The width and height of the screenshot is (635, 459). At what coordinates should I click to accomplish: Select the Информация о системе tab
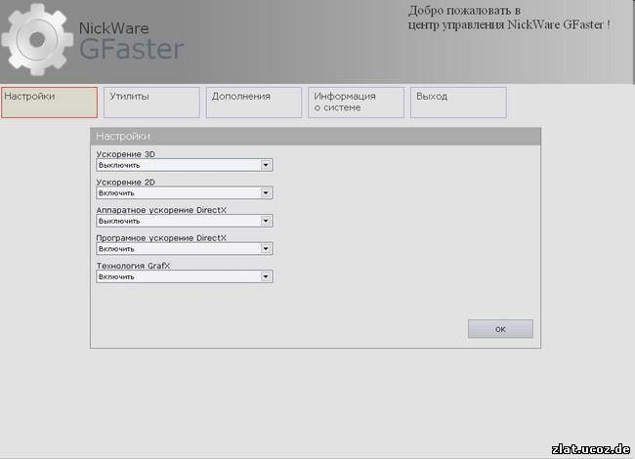pyautogui.click(x=356, y=103)
